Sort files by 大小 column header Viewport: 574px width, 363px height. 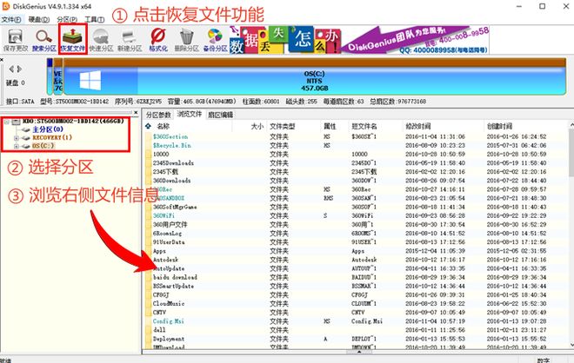click(x=257, y=126)
